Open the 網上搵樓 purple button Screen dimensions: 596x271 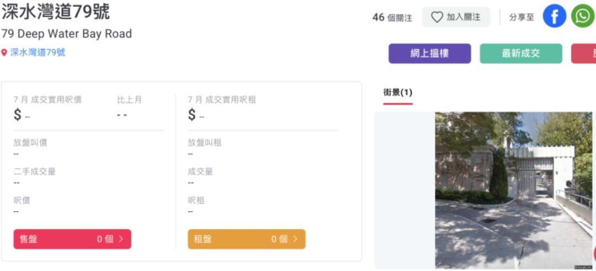pos(429,54)
